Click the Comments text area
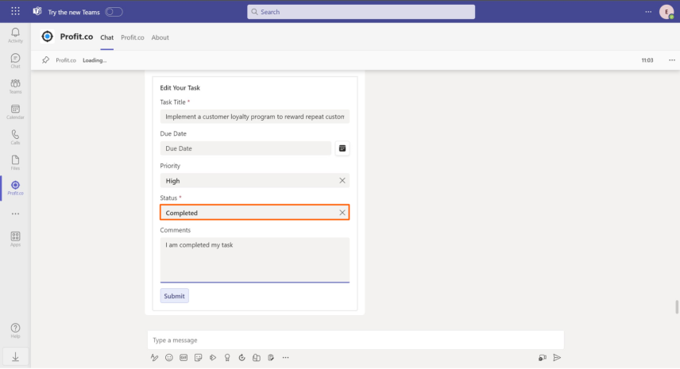The image size is (680, 369). (254, 259)
